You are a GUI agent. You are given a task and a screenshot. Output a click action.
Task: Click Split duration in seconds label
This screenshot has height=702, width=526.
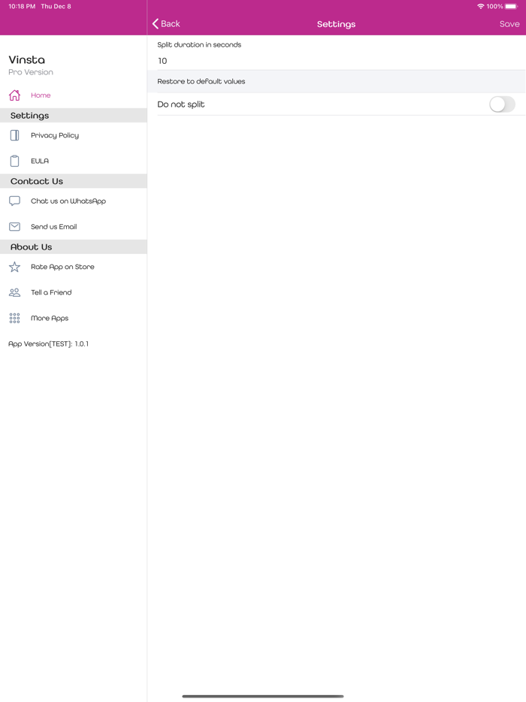click(199, 45)
